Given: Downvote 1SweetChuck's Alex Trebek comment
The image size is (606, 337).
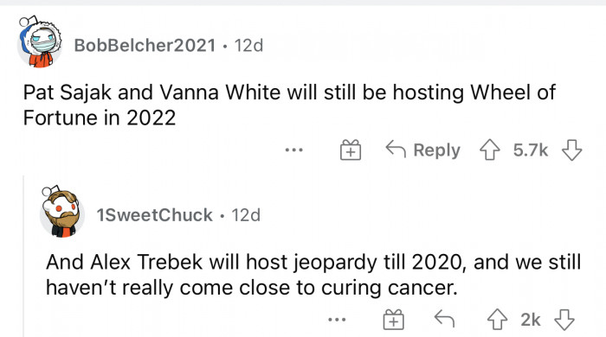Looking at the screenshot, I should point(564,319).
